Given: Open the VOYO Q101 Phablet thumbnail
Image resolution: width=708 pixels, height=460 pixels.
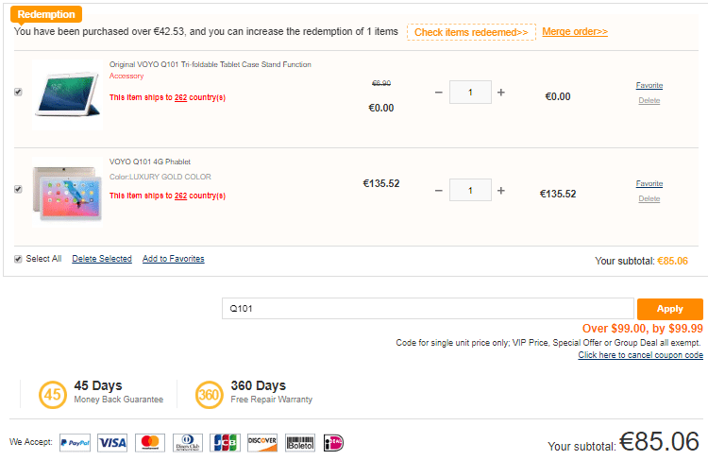Looking at the screenshot, I should [x=67, y=193].
